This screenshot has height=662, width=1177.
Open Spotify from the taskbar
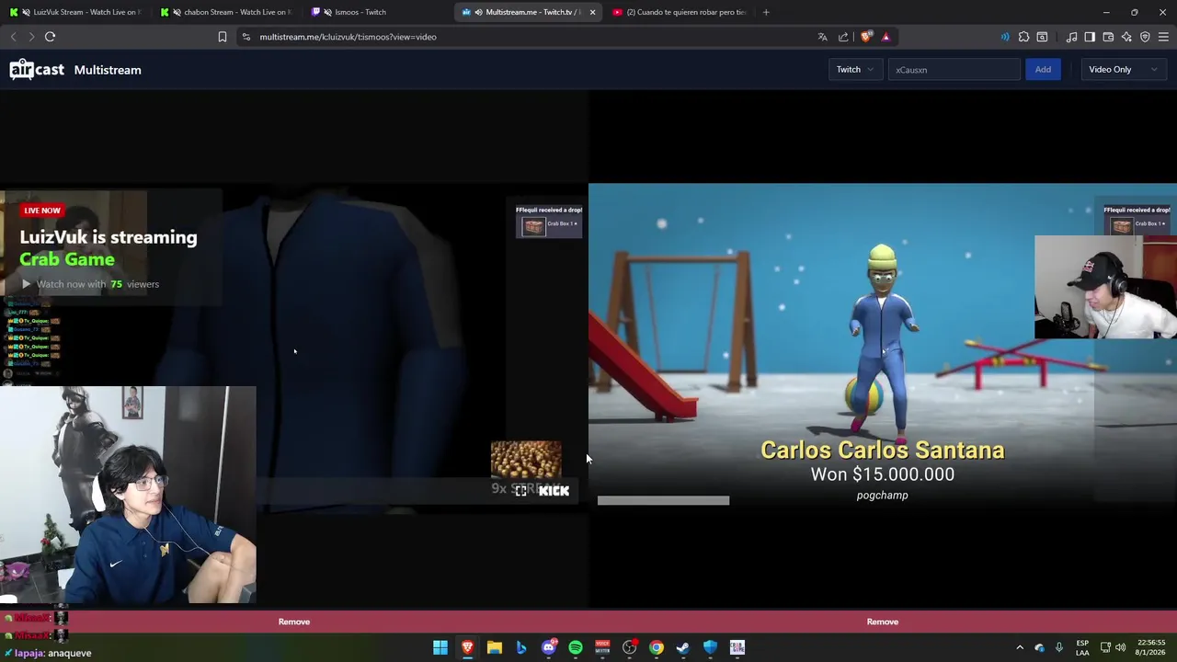click(576, 647)
